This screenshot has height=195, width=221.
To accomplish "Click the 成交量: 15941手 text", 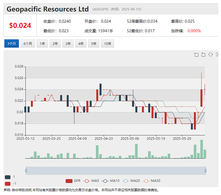I will pos(99,31).
